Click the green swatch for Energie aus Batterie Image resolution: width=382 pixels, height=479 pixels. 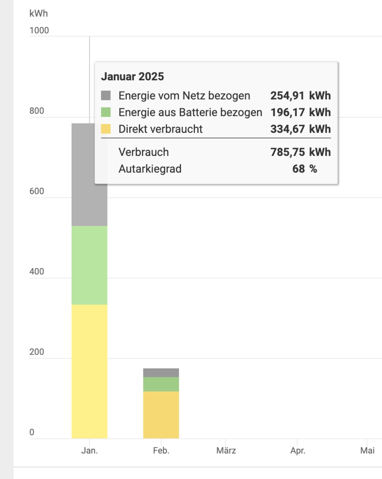106,112
